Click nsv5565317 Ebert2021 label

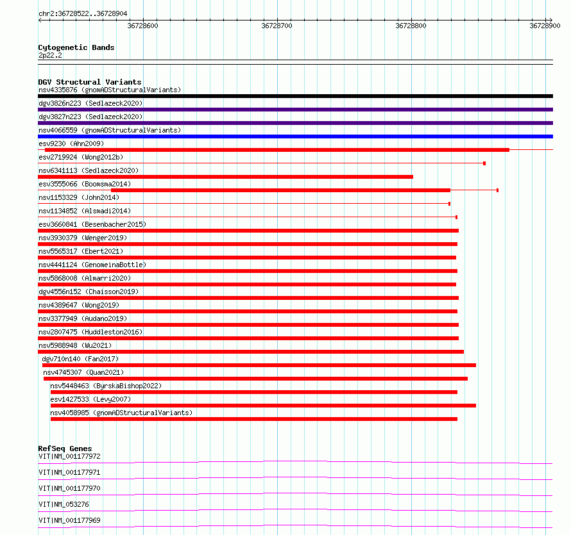click(x=81, y=251)
